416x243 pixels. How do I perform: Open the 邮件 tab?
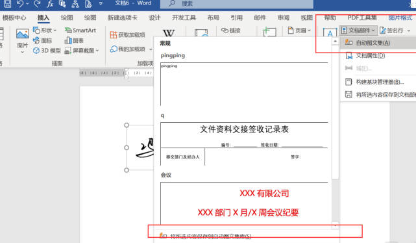260,18
